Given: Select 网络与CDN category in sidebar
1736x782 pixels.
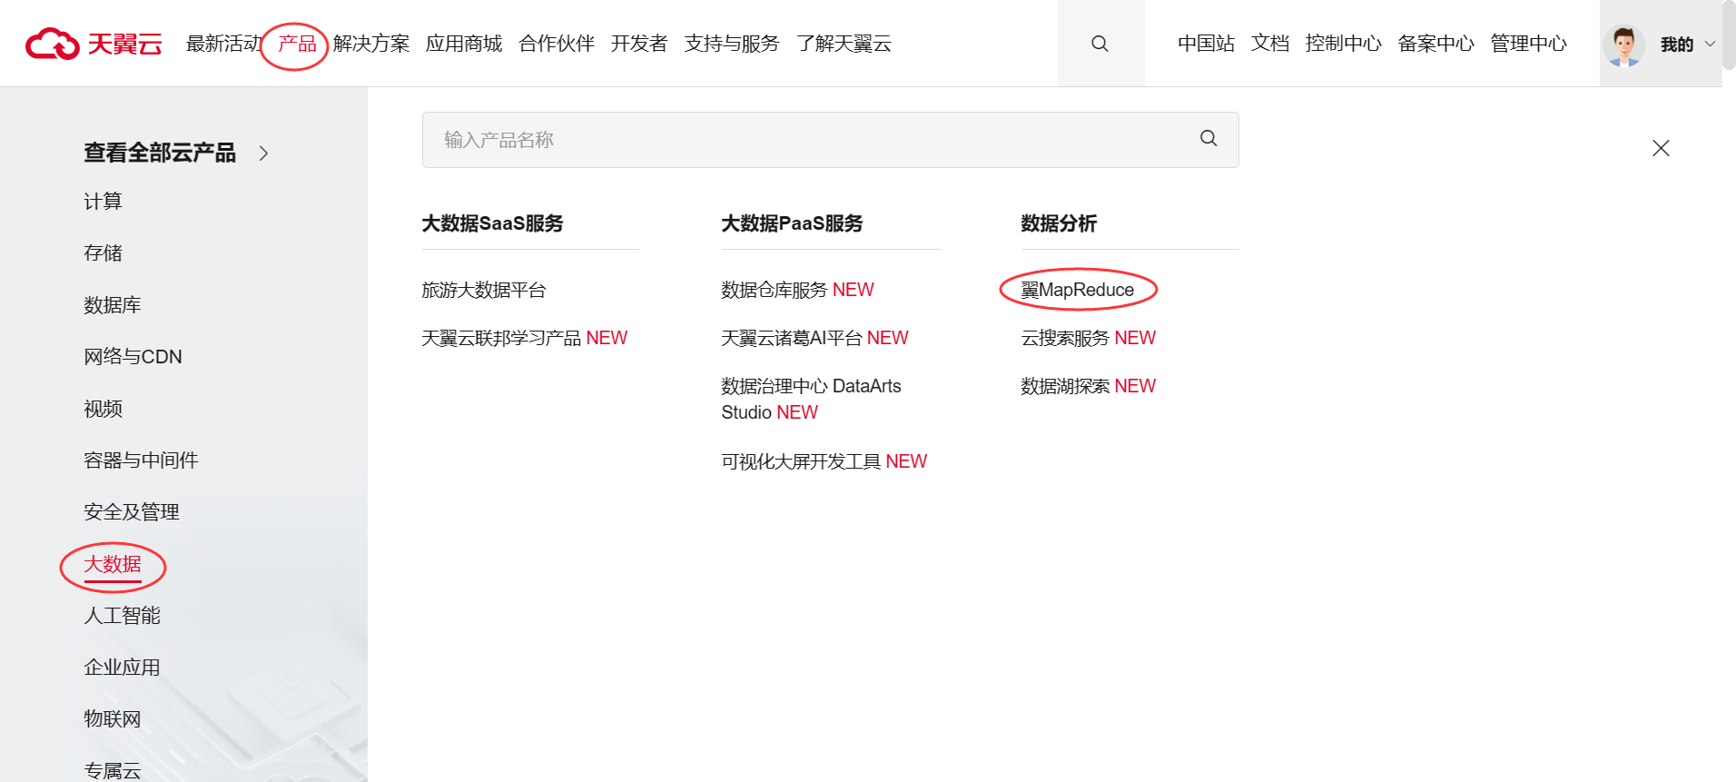Looking at the screenshot, I should pos(133,357).
